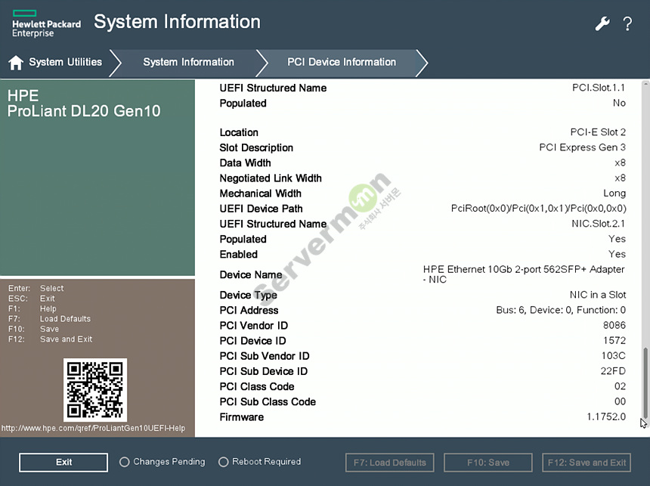Select PCI Device ID value 1572
Image resolution: width=650 pixels, height=486 pixels.
(614, 340)
